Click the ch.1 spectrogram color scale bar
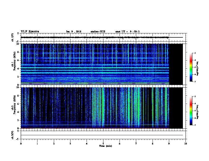Viewport: 209px width, 161px height. point(191,67)
